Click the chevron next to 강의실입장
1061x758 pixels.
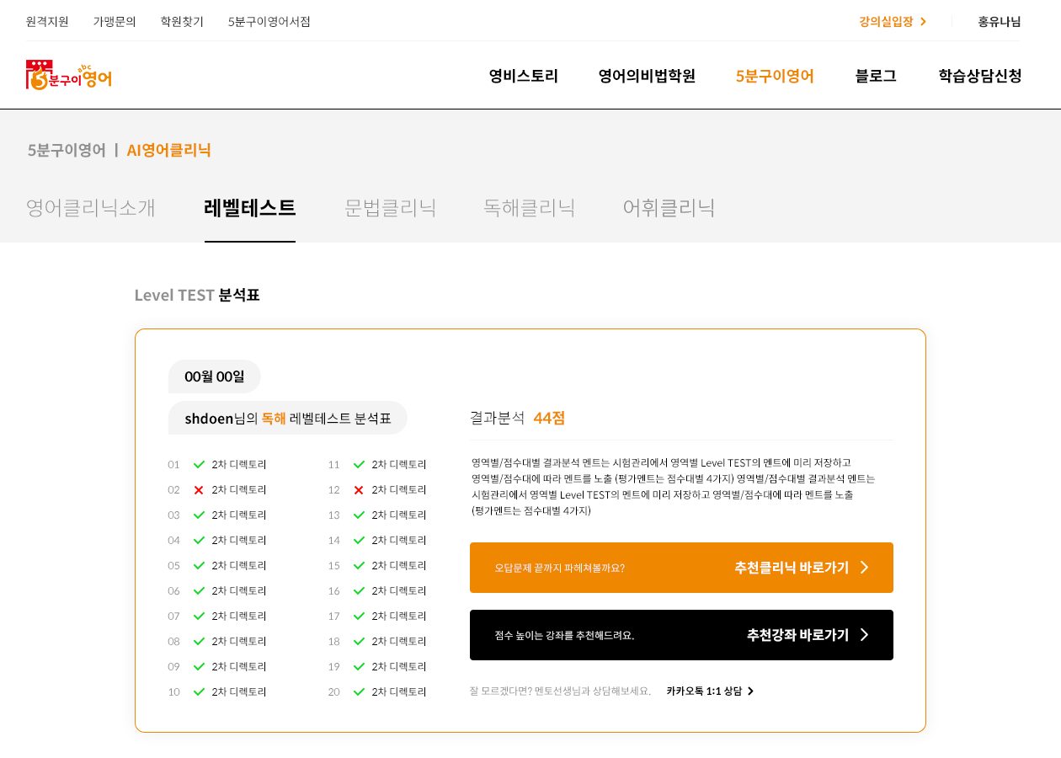(x=924, y=22)
